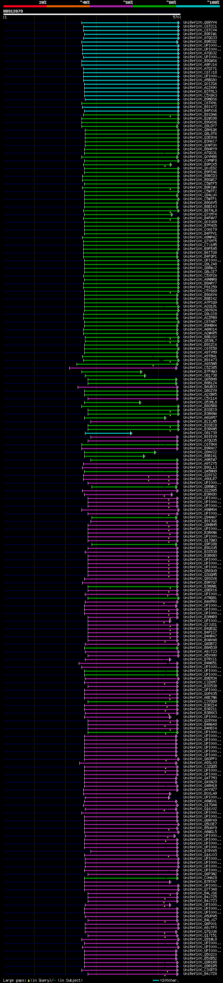Select hit label UniRef100_A6G6M7
The height and width of the screenshot is (983, 223).
[200, 417]
